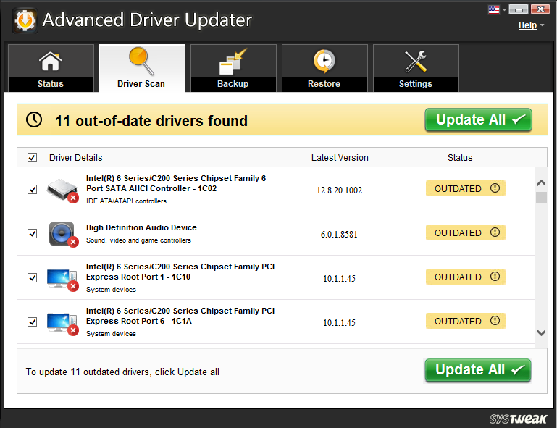The image size is (557, 428).
Task: Click the Driver Details column header
Action: 75,158
